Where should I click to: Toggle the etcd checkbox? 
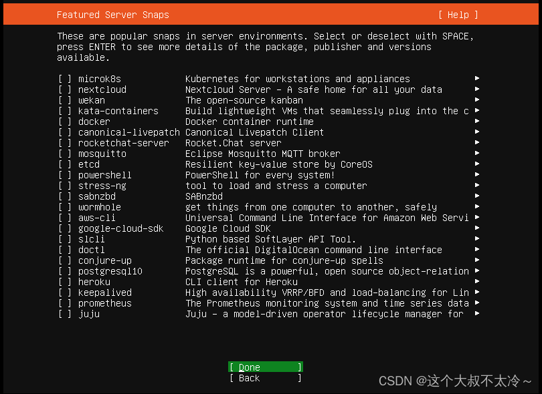point(65,164)
